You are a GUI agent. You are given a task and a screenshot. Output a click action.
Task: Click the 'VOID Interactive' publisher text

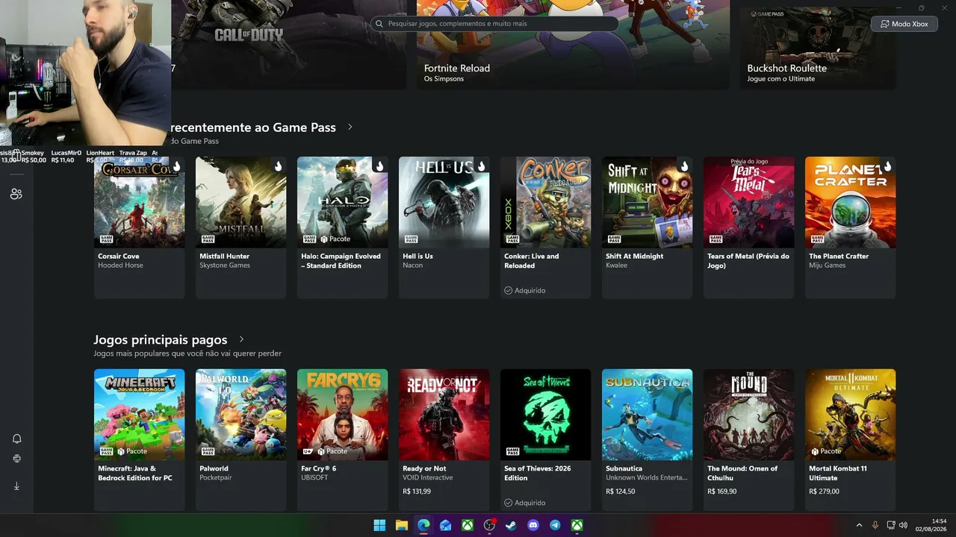click(x=428, y=478)
